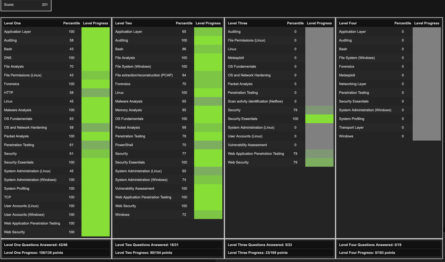Click the Level Three Level Progress header
The height and width of the screenshot is (262, 445).
319,23
